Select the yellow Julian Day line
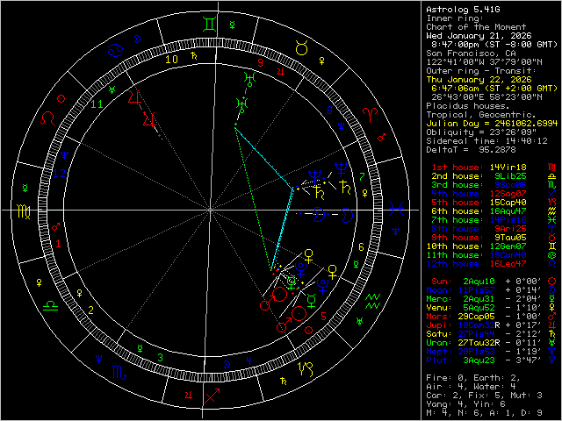Viewport: 562px width, 421px height. 490,123
